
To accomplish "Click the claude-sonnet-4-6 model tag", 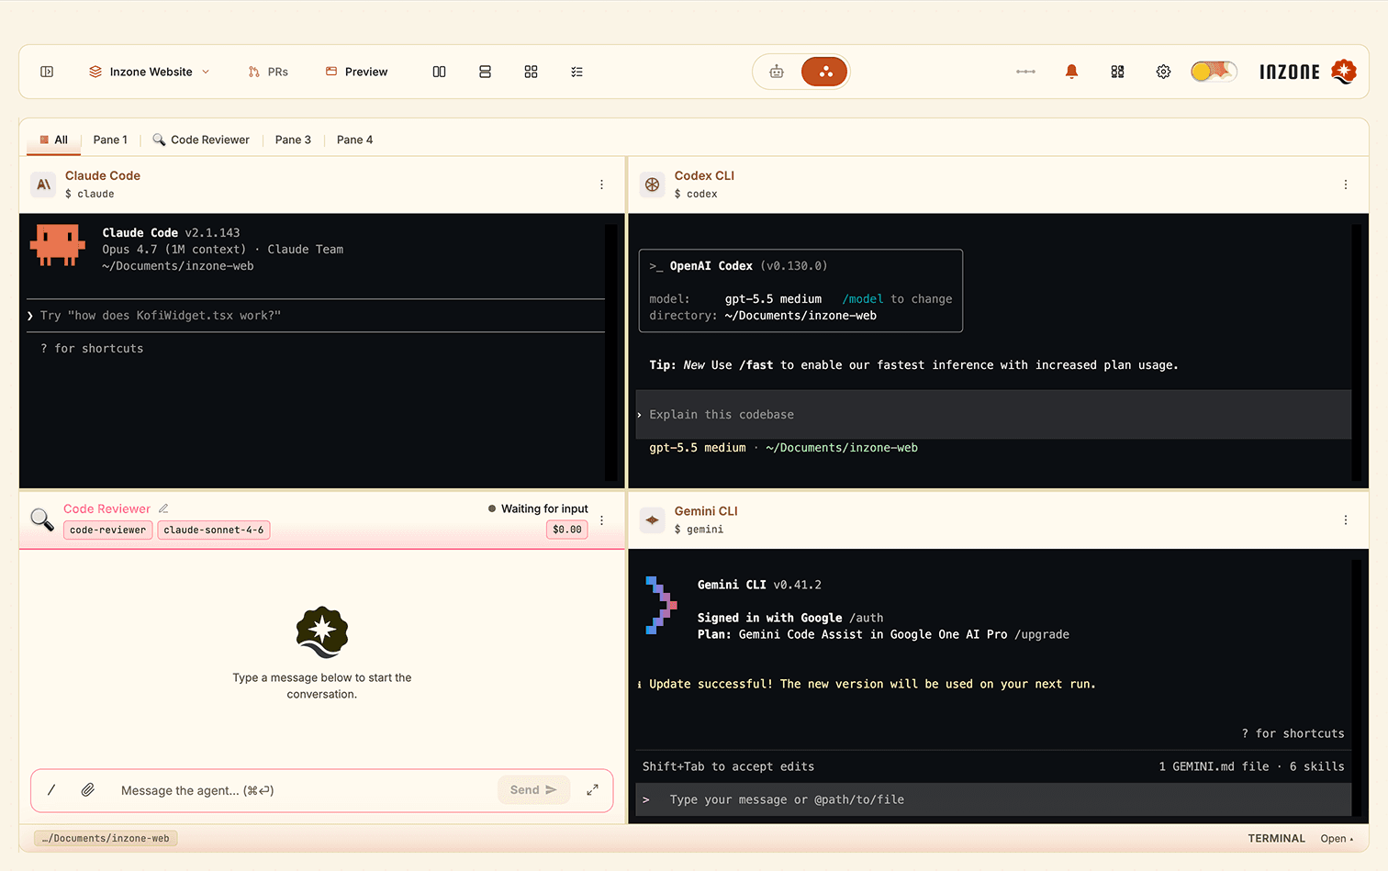I will [214, 530].
